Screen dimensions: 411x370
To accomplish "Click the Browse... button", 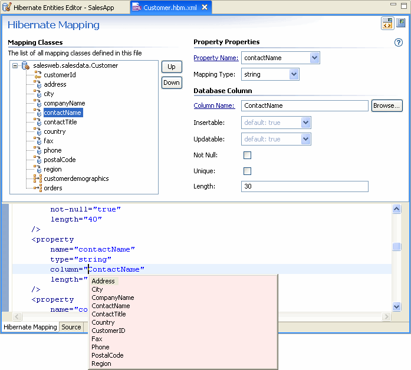I will point(387,105).
